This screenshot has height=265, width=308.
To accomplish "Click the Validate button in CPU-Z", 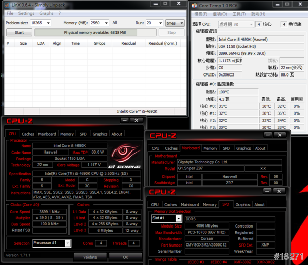I will click(x=90, y=257).
